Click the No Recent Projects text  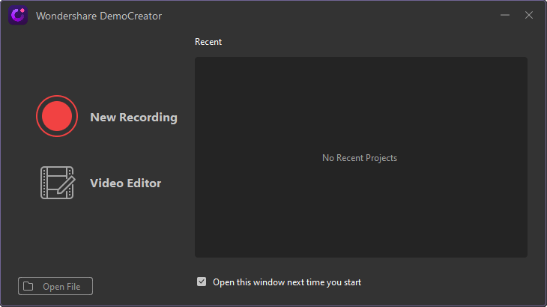pos(360,158)
